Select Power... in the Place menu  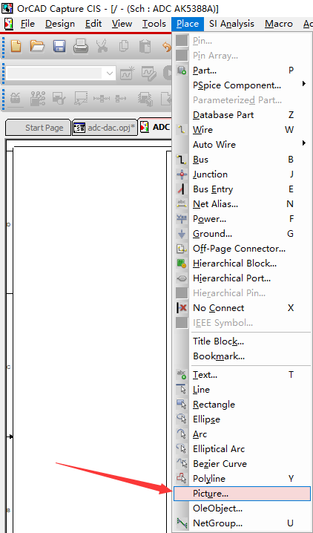242,219
